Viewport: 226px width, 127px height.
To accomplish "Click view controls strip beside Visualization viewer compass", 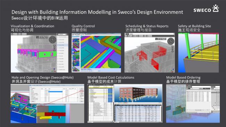I will (42, 37).
